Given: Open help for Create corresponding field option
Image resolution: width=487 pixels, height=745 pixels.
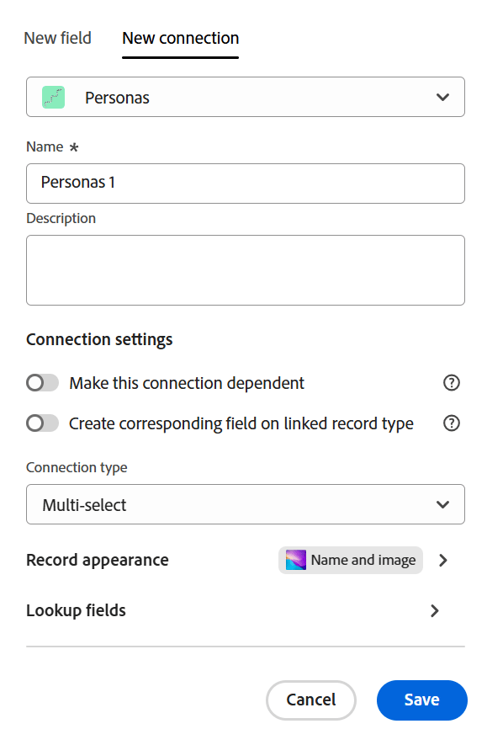Looking at the screenshot, I should click(x=451, y=423).
